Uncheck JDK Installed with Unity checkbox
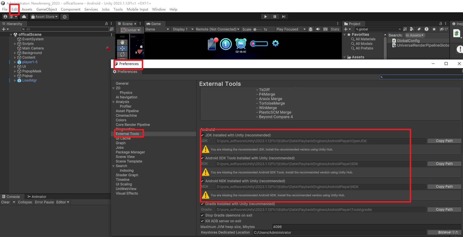This screenshot has width=463, height=237. tap(202, 135)
